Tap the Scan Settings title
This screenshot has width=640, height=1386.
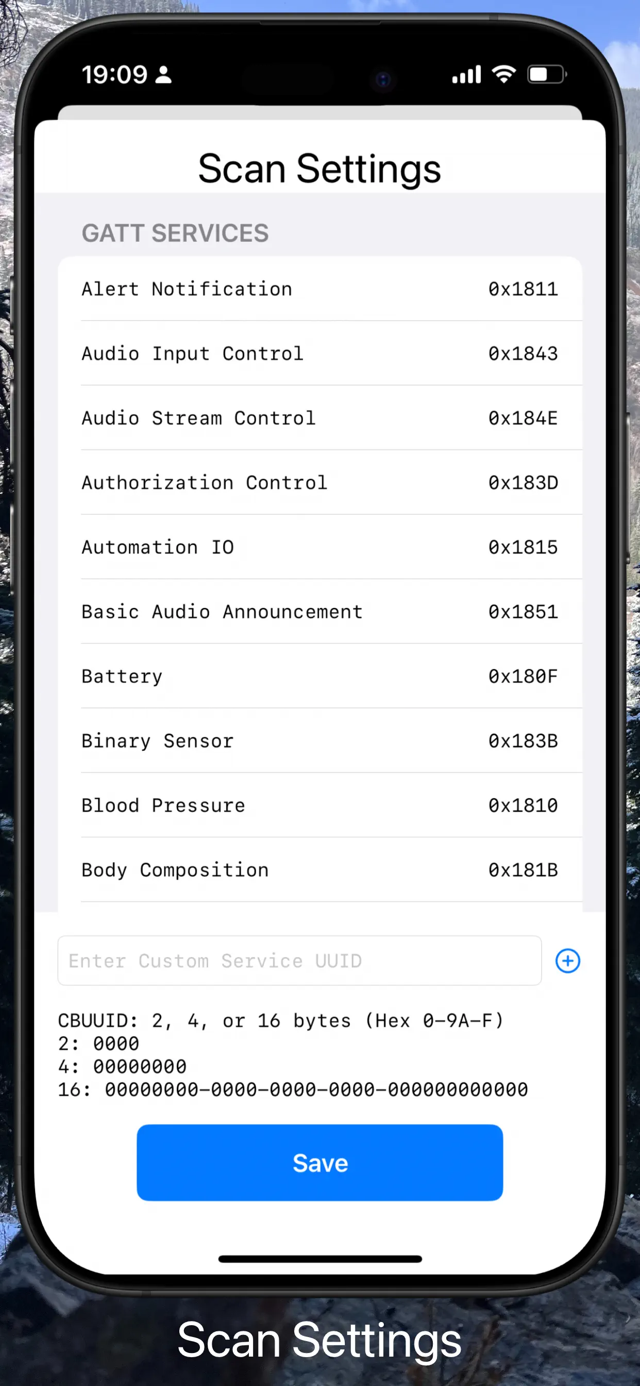pyautogui.click(x=319, y=168)
